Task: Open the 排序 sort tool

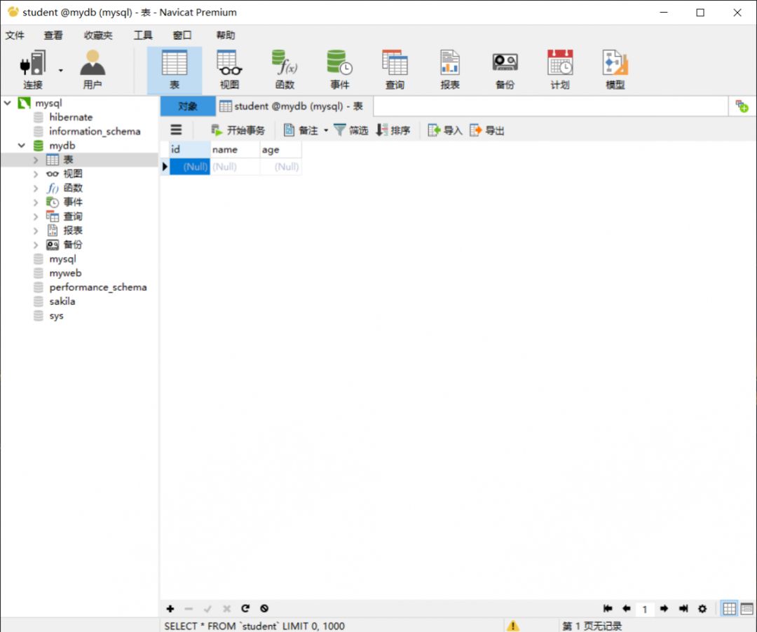Action: (x=393, y=130)
